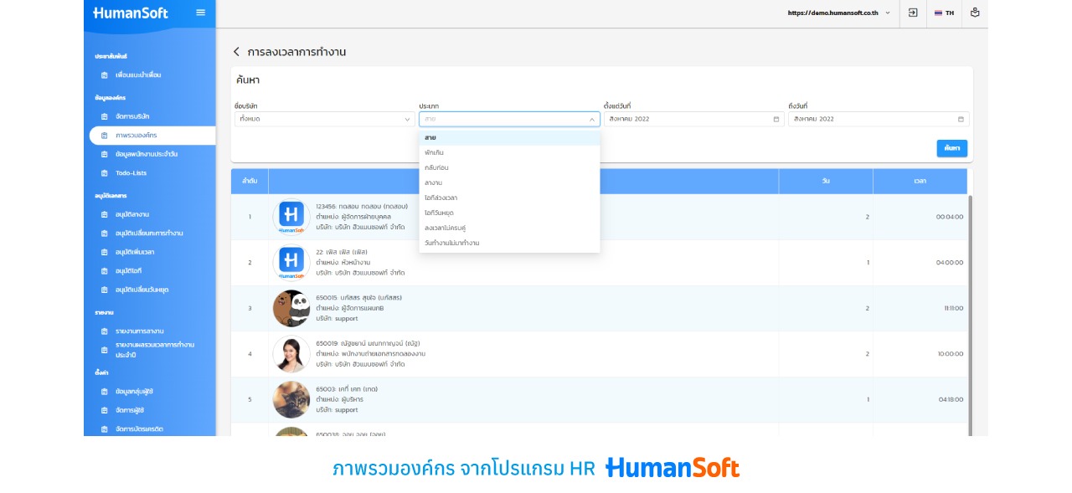The width and height of the screenshot is (1072, 493).
Task: Click the ตั้งแต่วันที่ date field
Action: pos(693,119)
